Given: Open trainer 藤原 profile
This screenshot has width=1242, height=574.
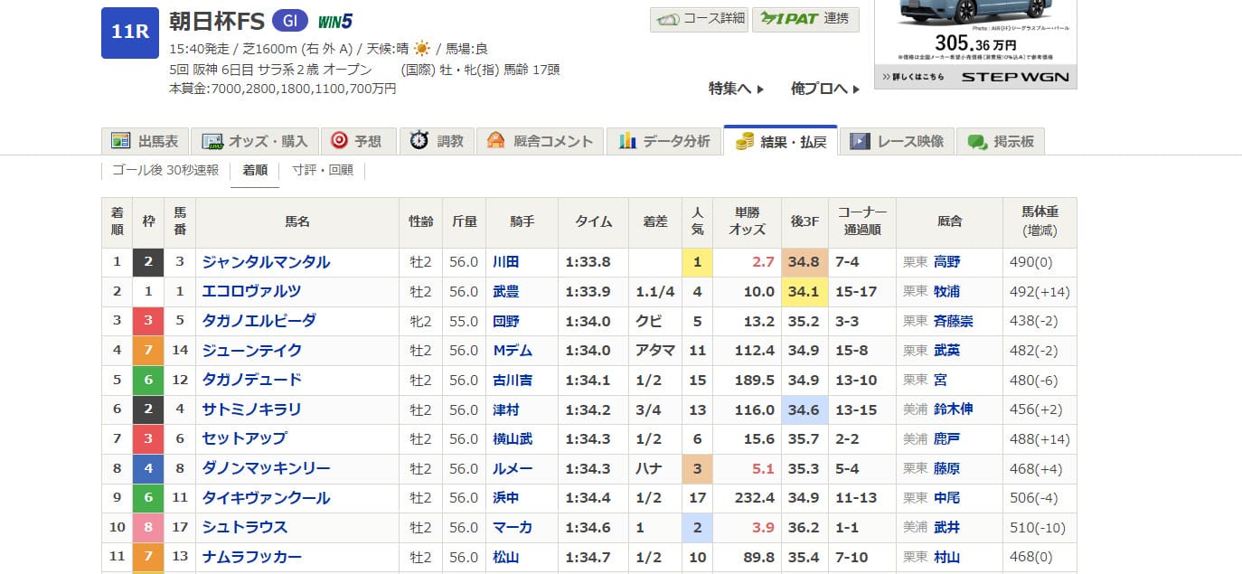Looking at the screenshot, I should 947,468.
